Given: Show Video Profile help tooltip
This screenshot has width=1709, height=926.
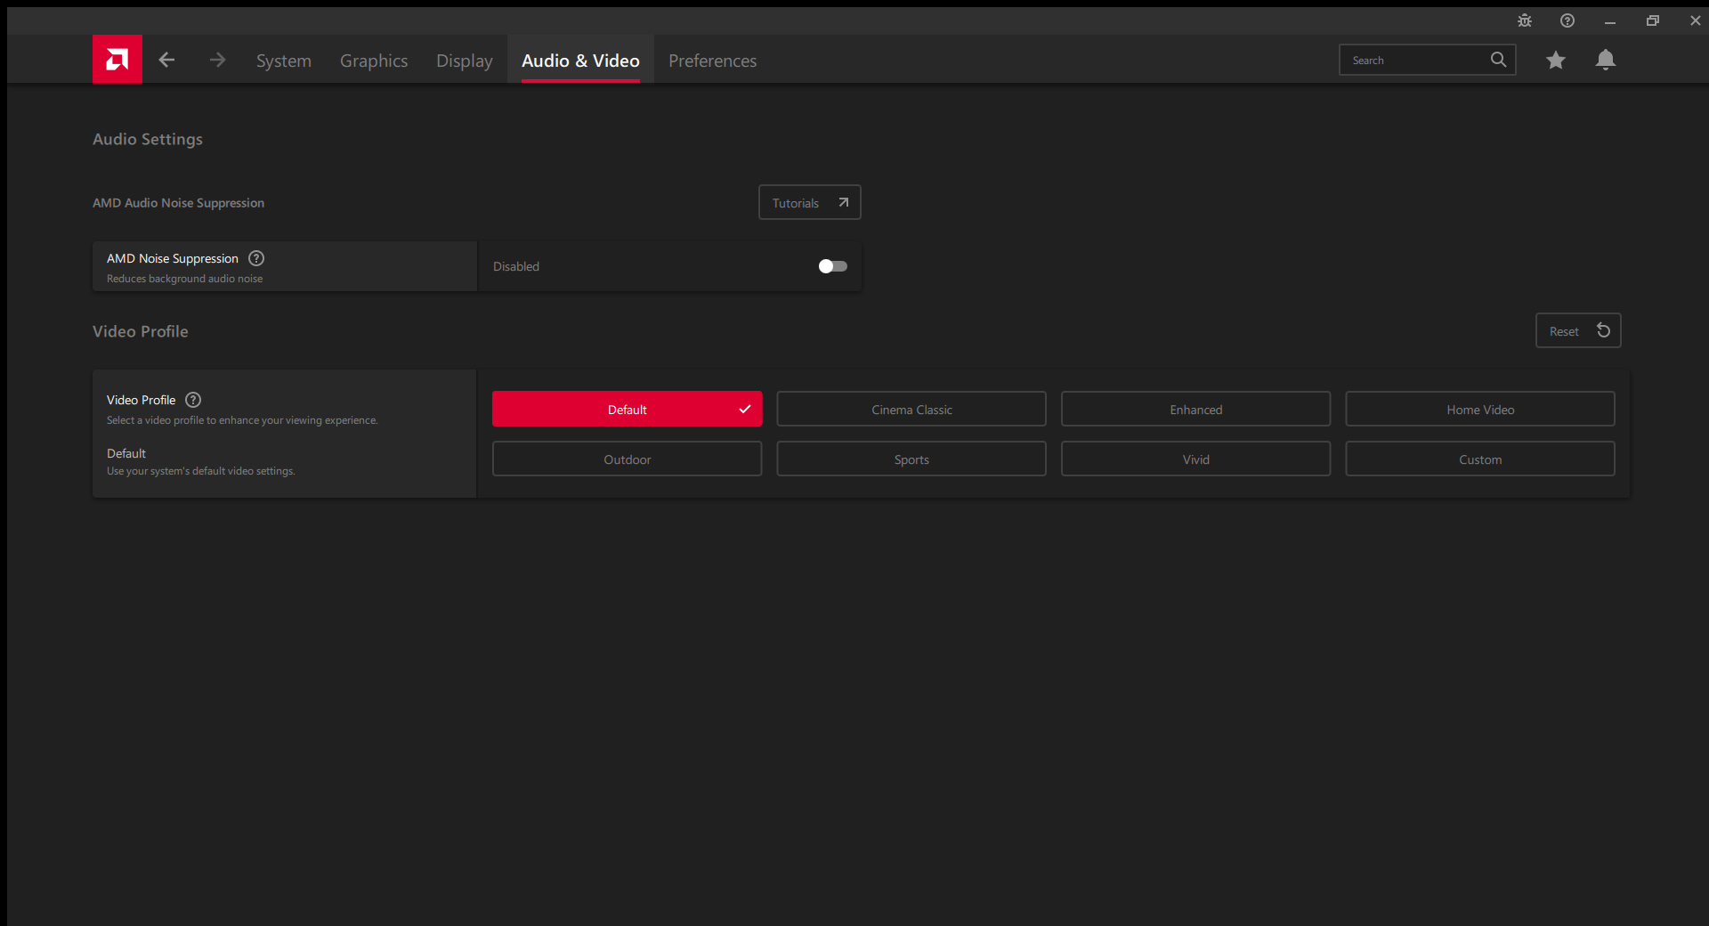Looking at the screenshot, I should (x=193, y=400).
